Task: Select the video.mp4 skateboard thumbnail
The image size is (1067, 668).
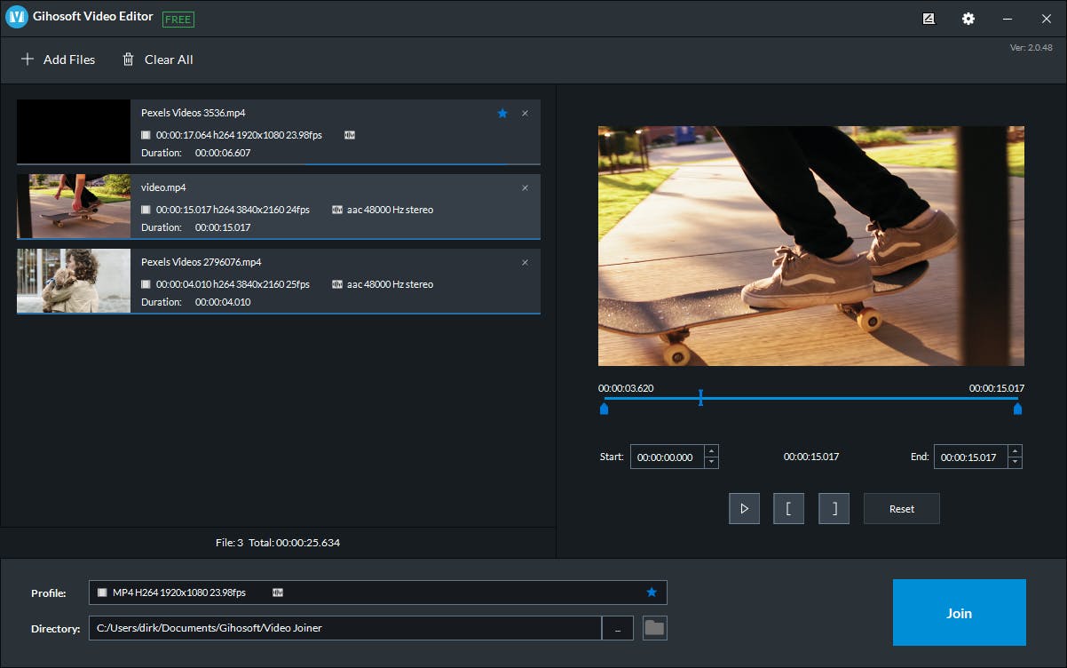Action: 74,206
